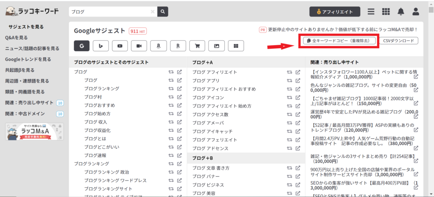Select 周辺語・連想語を見る in sidebar
Image resolution: width=434 pixels, height=197 pixels.
(27, 81)
